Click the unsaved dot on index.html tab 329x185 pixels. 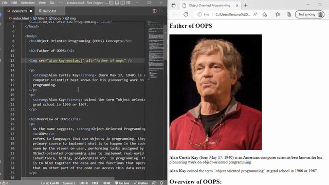(31, 11)
